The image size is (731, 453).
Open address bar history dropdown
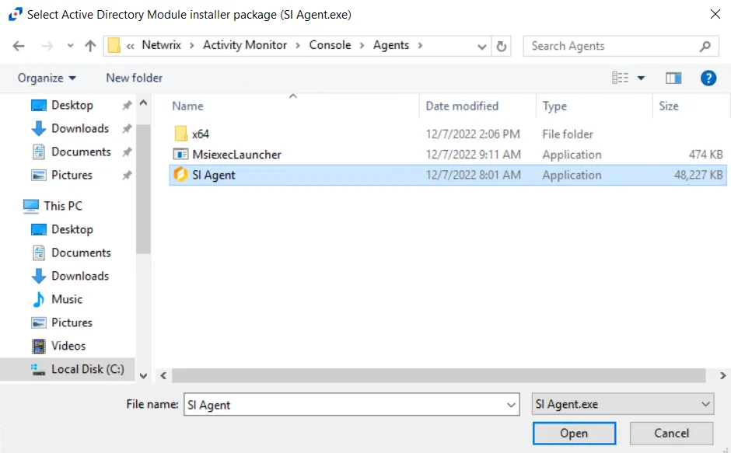[x=482, y=46]
